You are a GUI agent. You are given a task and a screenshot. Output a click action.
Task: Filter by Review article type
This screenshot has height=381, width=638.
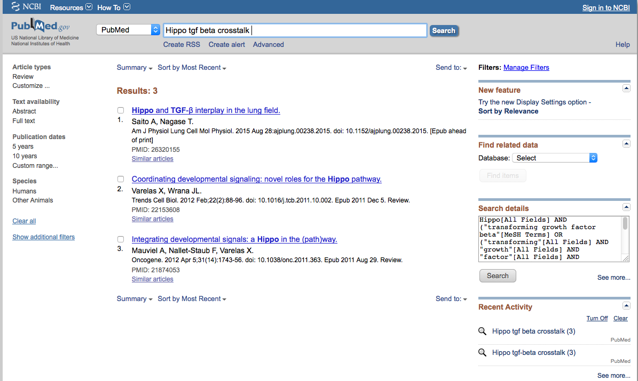tap(23, 76)
